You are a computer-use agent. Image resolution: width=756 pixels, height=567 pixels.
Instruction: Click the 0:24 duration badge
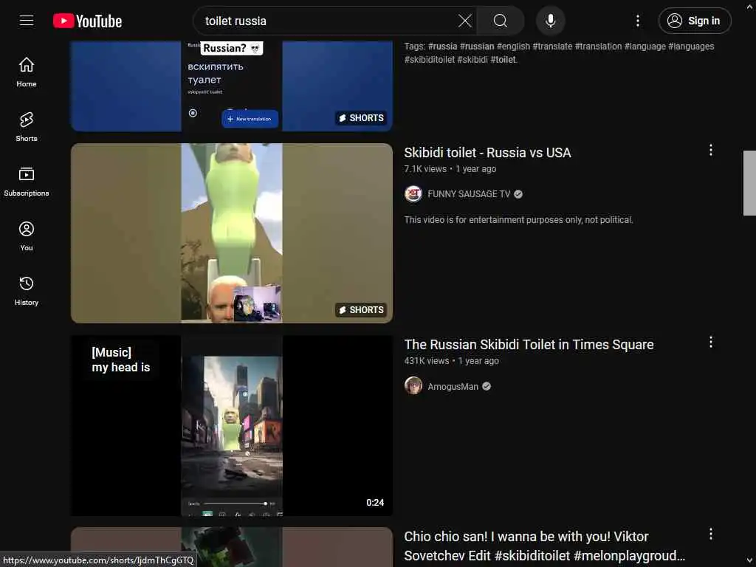click(375, 502)
